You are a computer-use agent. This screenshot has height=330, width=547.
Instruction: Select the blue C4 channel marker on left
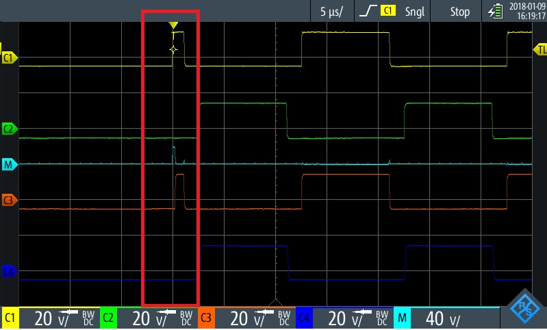[x=10, y=271]
